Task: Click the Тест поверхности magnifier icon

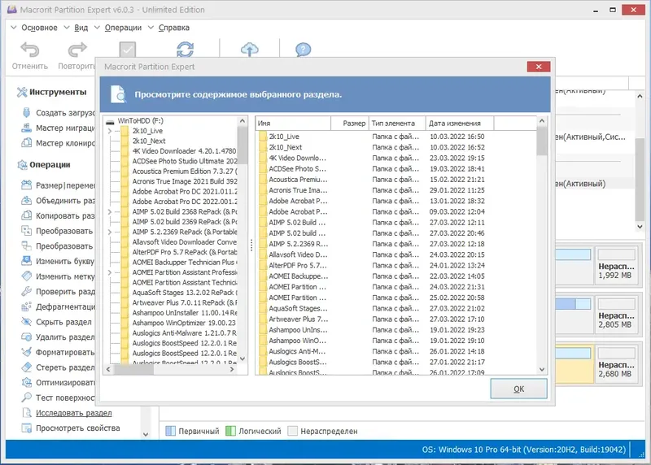Action: (x=27, y=398)
